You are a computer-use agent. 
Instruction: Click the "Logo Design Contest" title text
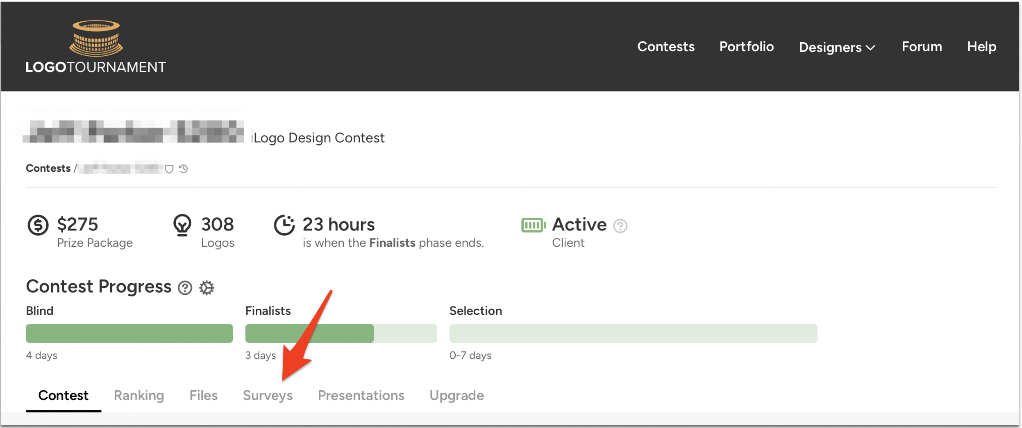[319, 138]
